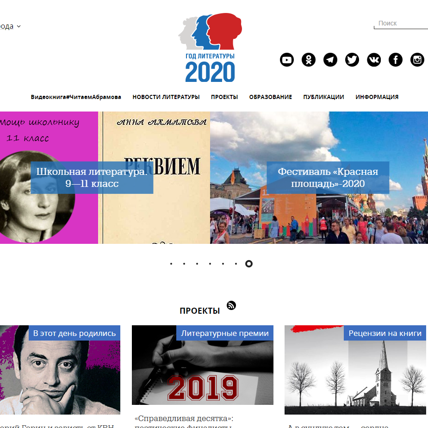Select the fourth carousel slide dot
This screenshot has height=428, width=428.
[210, 264]
